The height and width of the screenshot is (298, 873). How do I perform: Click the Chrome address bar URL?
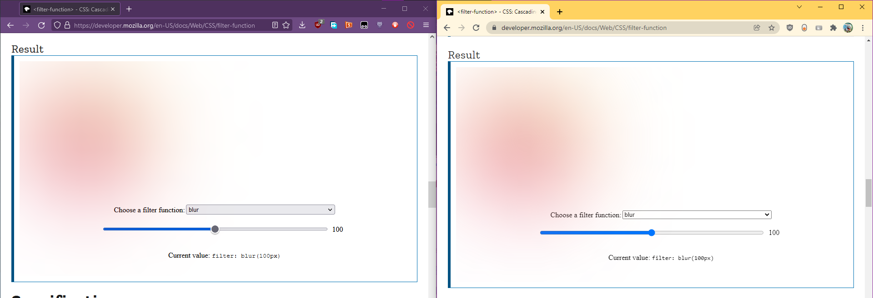584,28
